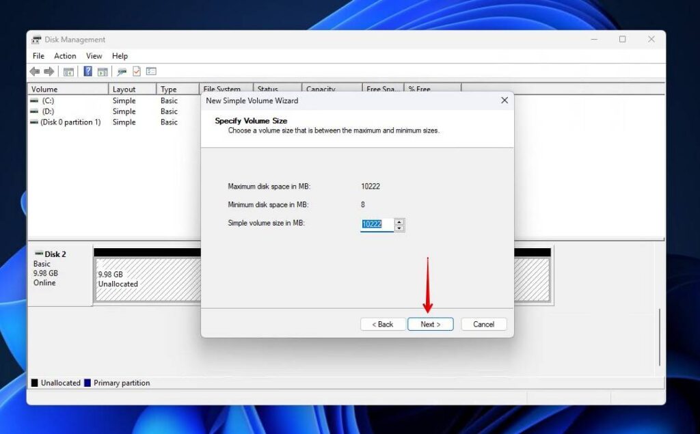Viewport: 700px width, 434px height.
Task: Click the Show/Hide Action Pane toolbar icon
Action: point(103,71)
